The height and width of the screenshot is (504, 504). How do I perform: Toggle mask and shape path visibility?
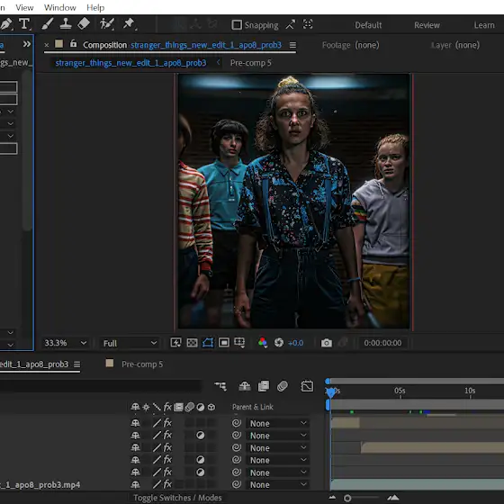[208, 343]
